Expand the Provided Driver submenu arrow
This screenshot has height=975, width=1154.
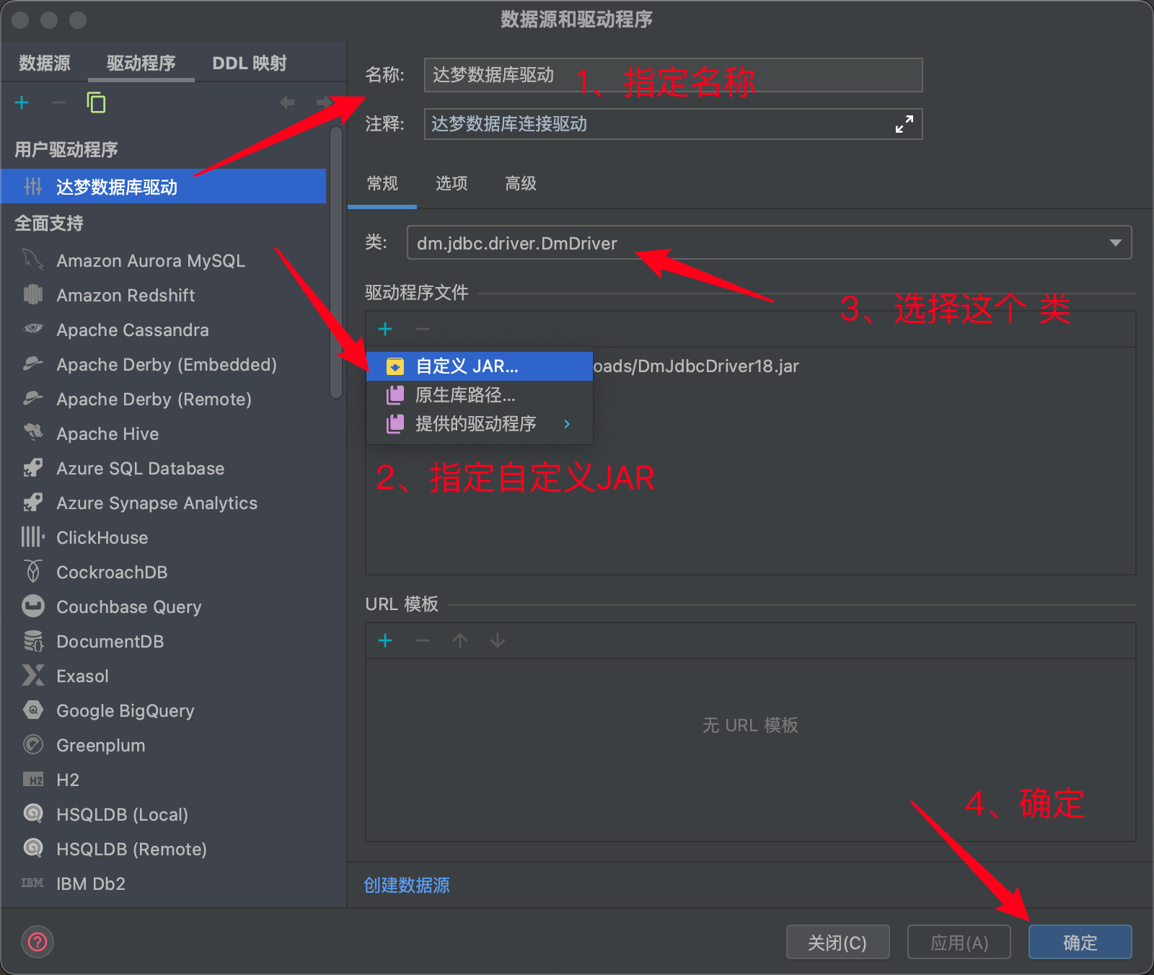pos(567,424)
